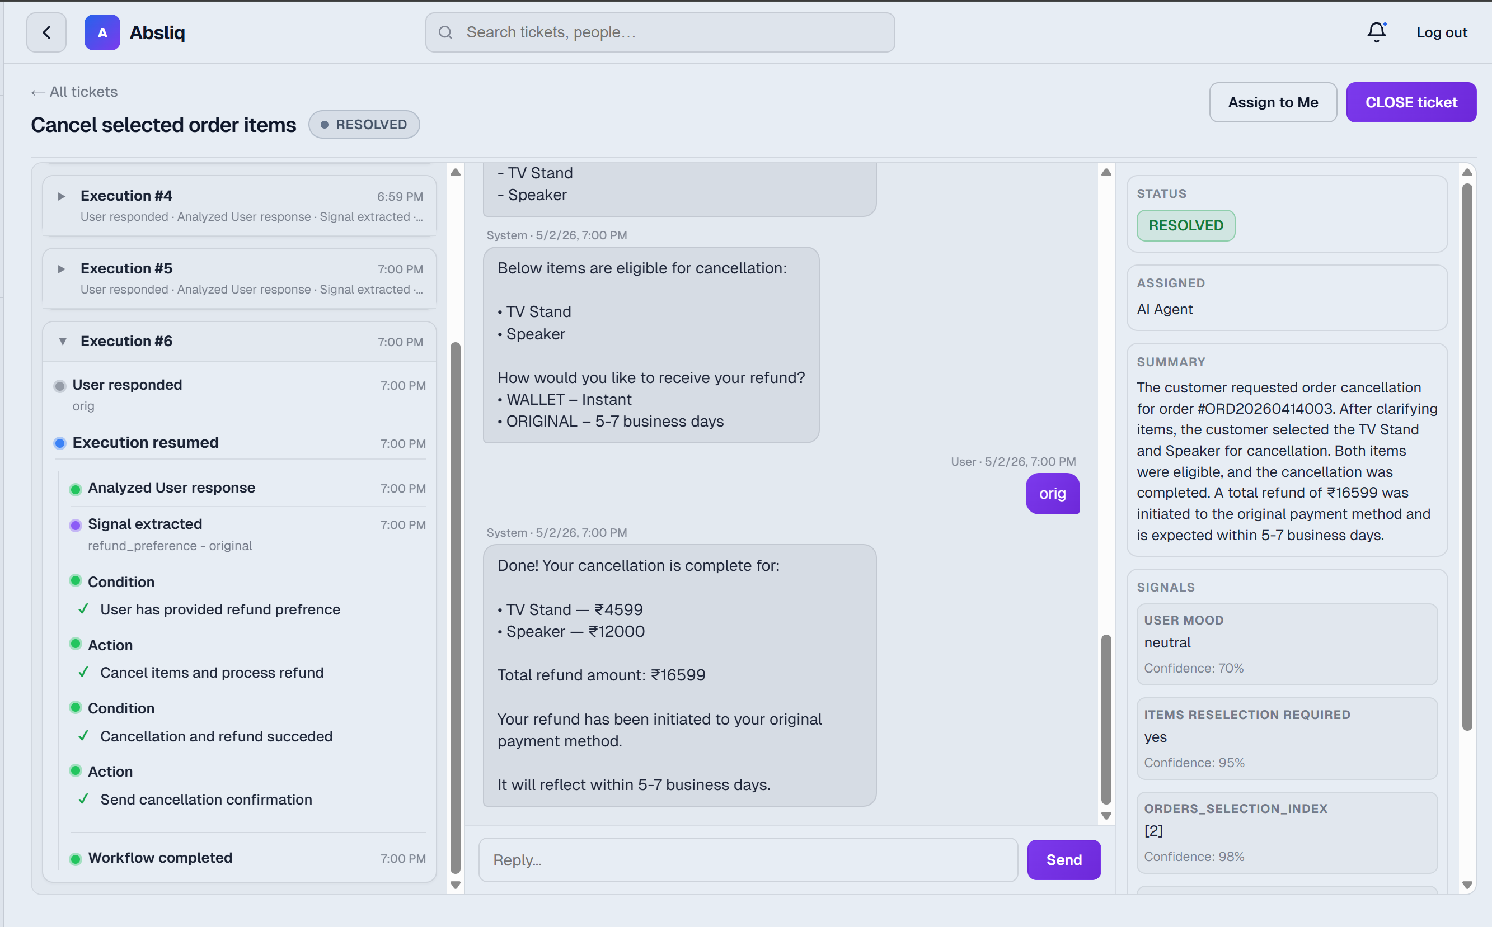
Task: Send the reply message
Action: point(1064,859)
